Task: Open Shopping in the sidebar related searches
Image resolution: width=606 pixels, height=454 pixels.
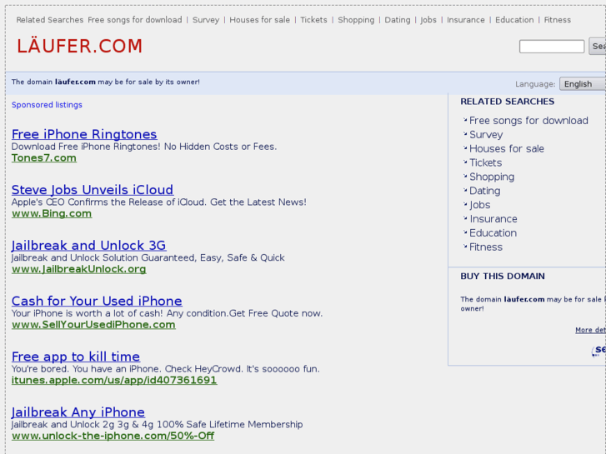Action: click(x=492, y=177)
